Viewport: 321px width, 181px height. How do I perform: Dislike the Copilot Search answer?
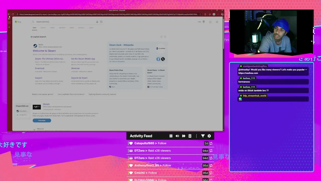(165, 37)
